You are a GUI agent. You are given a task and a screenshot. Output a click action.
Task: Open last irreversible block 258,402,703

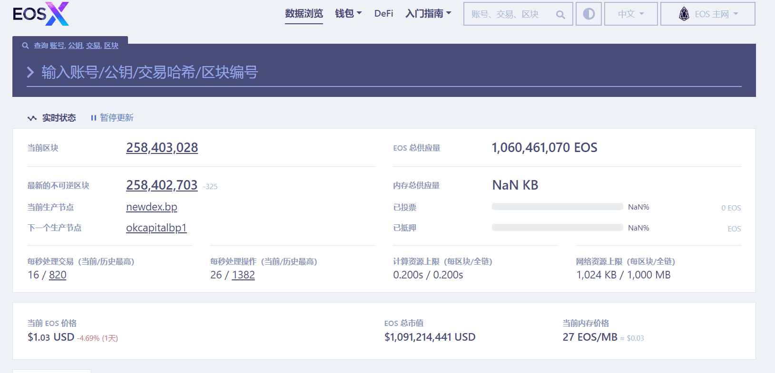(x=161, y=185)
